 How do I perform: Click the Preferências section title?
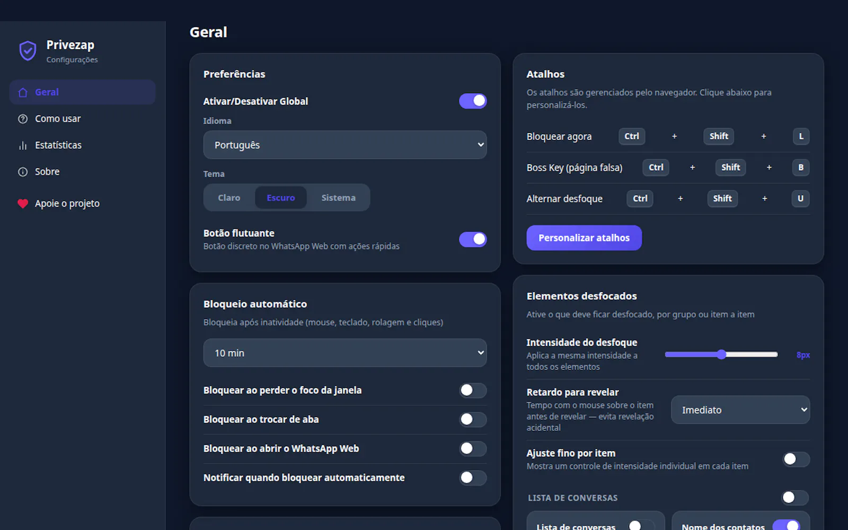pyautogui.click(x=234, y=74)
